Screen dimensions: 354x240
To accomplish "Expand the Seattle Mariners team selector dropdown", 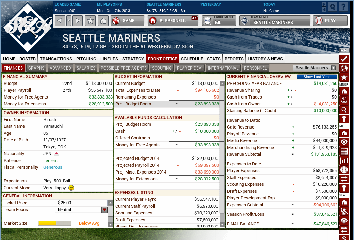I will pyautogui.click(x=315, y=68).
